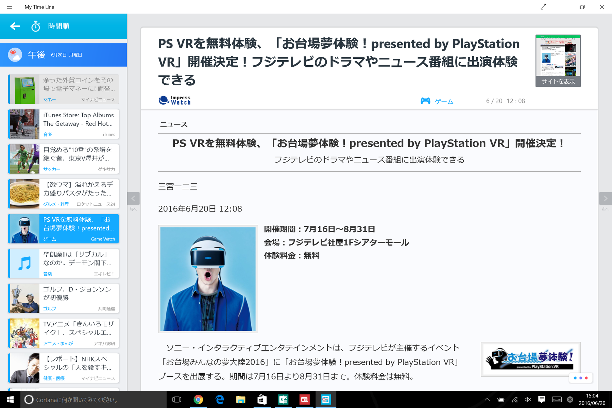Click the サイトを表示 button
The height and width of the screenshot is (408, 612).
coord(558,81)
